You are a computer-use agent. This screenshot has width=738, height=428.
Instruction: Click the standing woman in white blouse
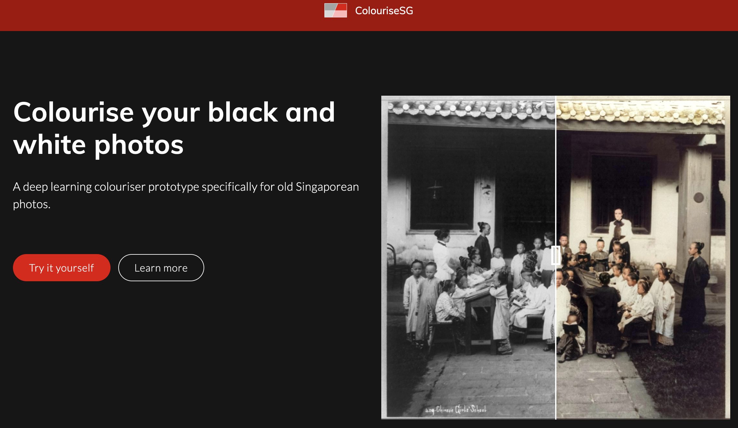point(620,230)
